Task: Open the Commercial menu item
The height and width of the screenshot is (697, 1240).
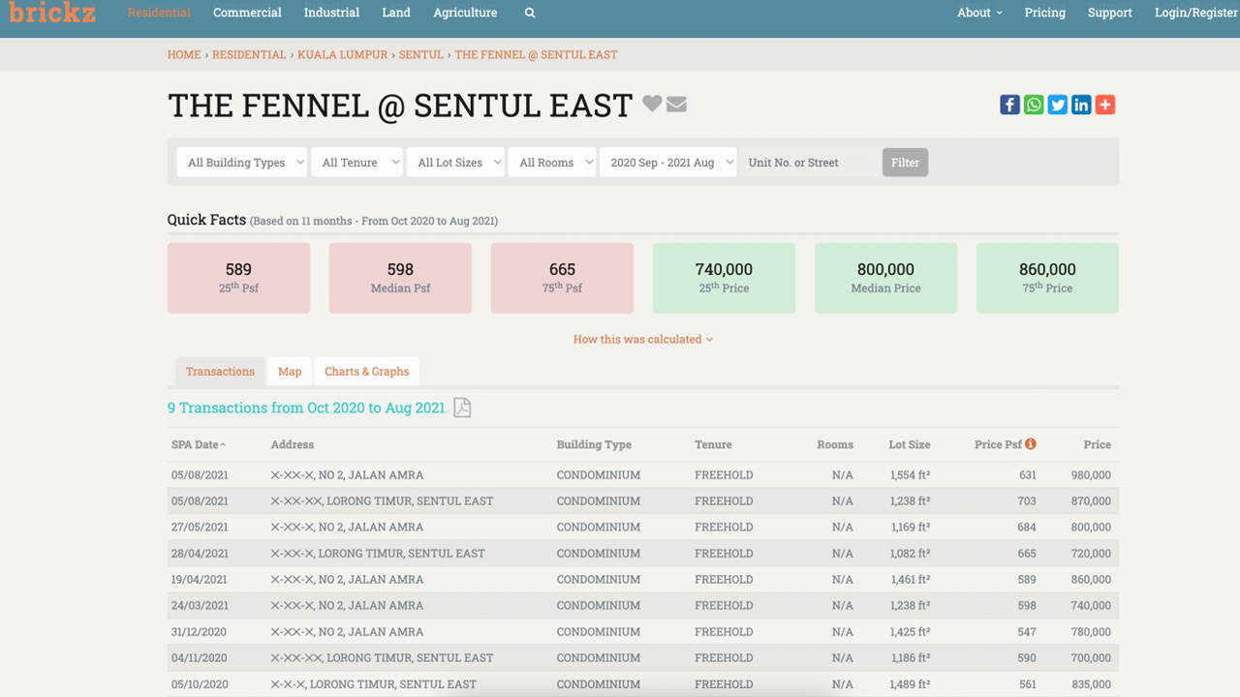Action: (x=247, y=13)
